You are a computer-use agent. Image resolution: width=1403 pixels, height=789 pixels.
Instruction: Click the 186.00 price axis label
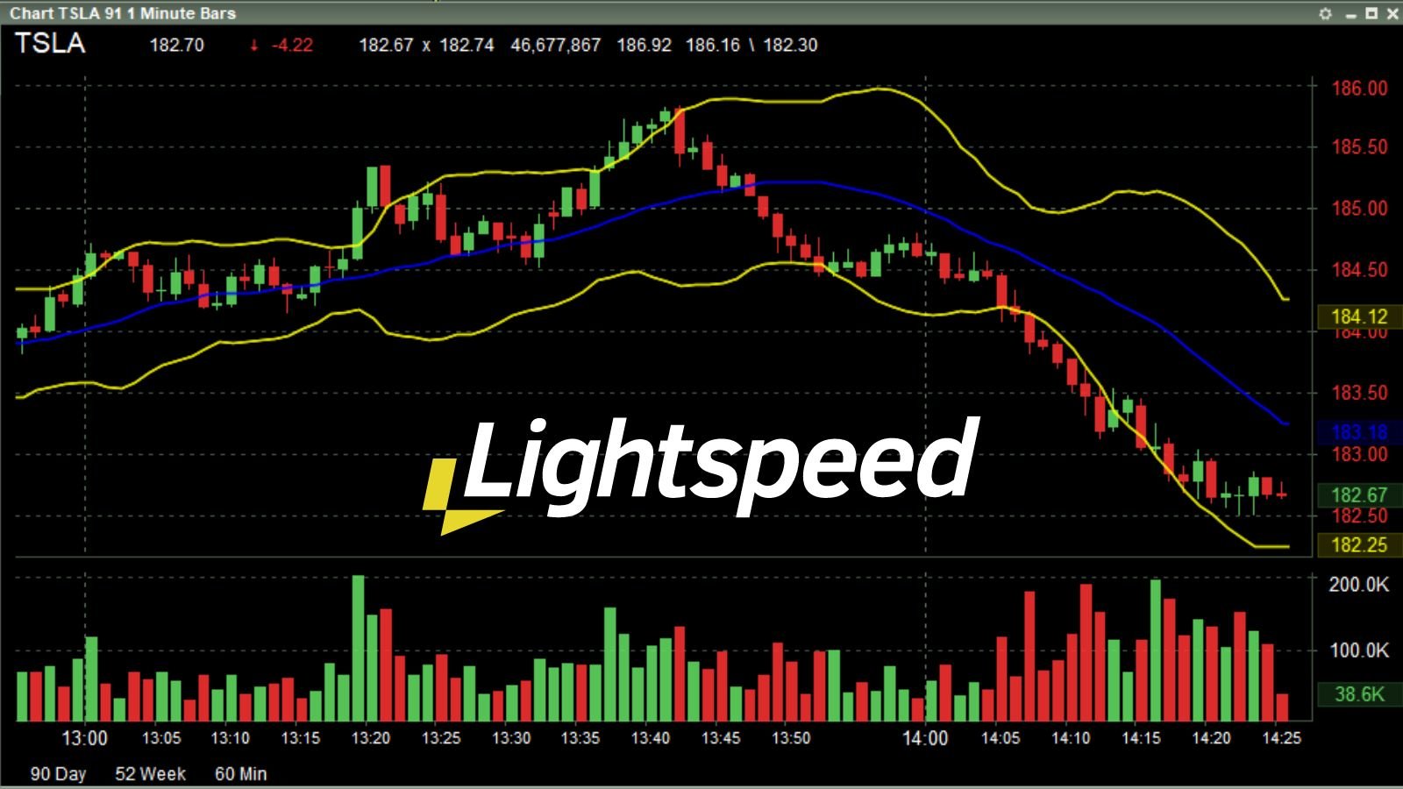pos(1359,88)
